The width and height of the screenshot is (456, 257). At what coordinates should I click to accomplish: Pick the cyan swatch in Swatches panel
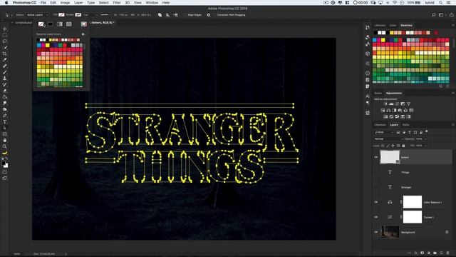point(375,40)
